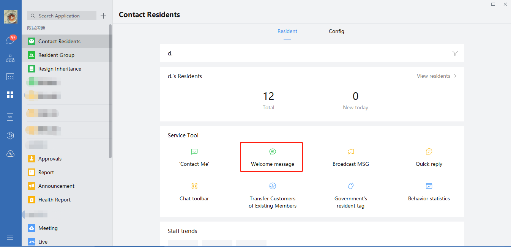
Task: Open the organization contacts icon in sidebar
Action: pyautogui.click(x=10, y=58)
